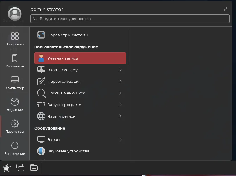
Task: Expand the Поиск в меню Пуск arrow
Action: [x=120, y=93]
